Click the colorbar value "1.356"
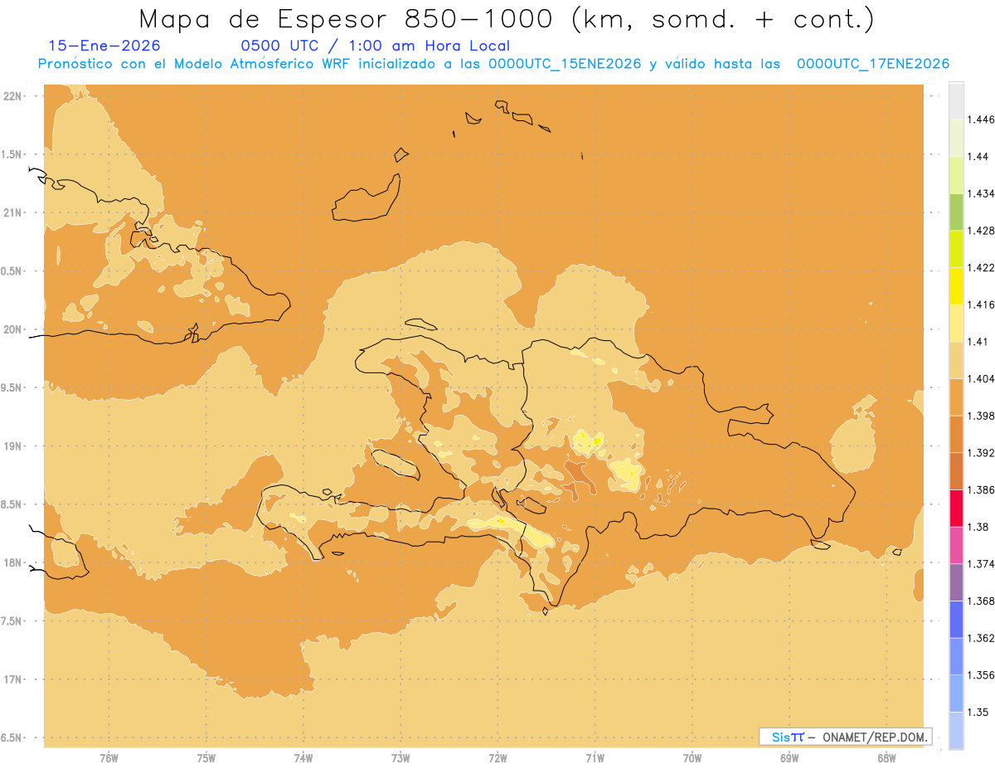 [979, 675]
